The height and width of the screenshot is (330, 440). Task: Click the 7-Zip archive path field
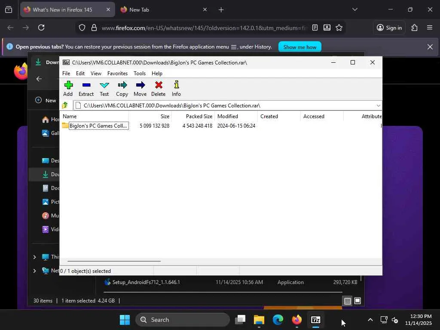click(224, 106)
